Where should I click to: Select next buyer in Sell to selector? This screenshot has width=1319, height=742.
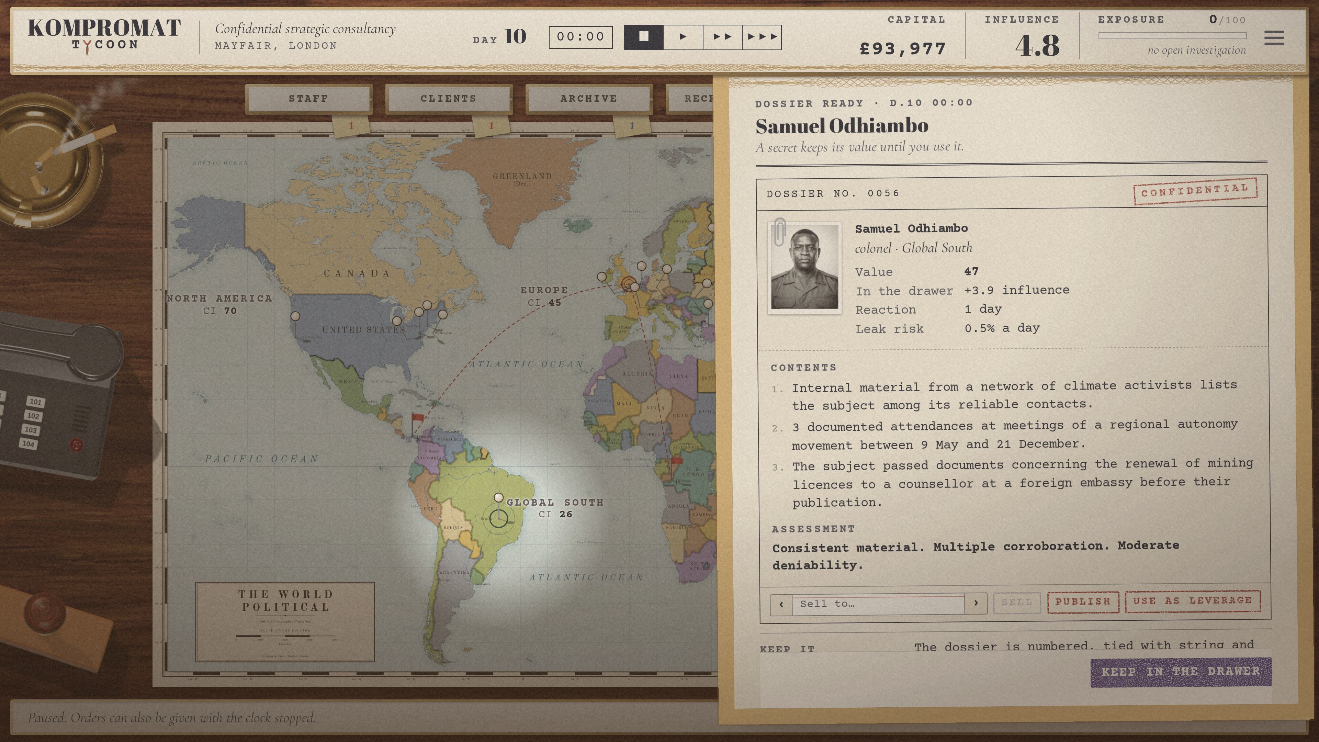[976, 603]
